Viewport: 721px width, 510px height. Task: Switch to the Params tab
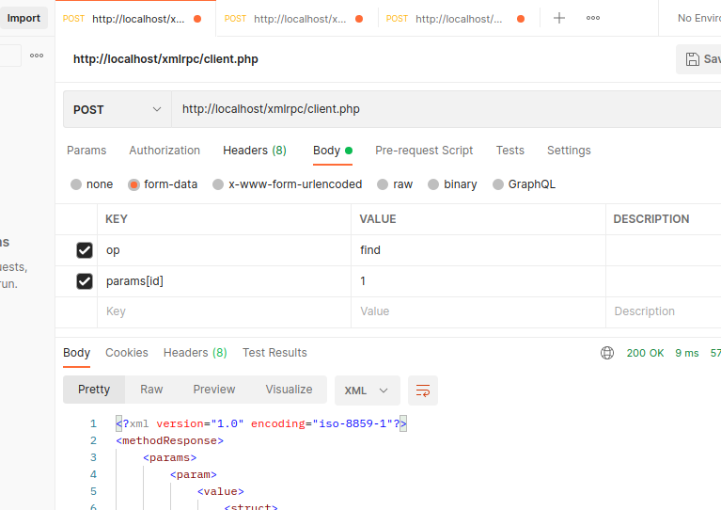click(x=86, y=151)
